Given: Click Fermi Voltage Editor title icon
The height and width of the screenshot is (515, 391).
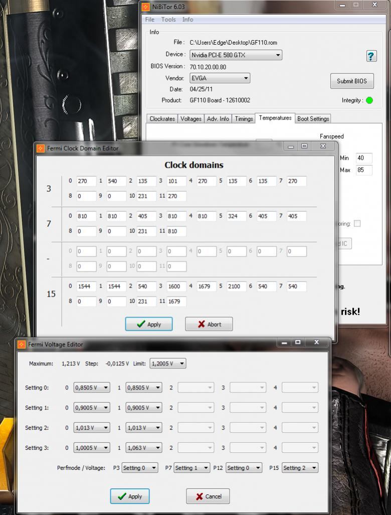Looking at the screenshot, I should pyautogui.click(x=22, y=344).
